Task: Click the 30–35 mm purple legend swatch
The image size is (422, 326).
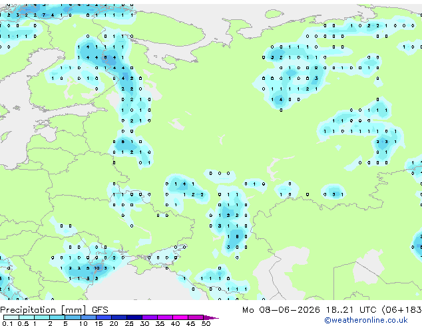Action: 149,317
